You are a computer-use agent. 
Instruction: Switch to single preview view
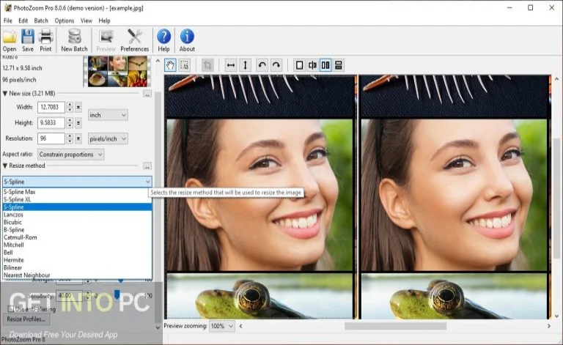(x=299, y=65)
